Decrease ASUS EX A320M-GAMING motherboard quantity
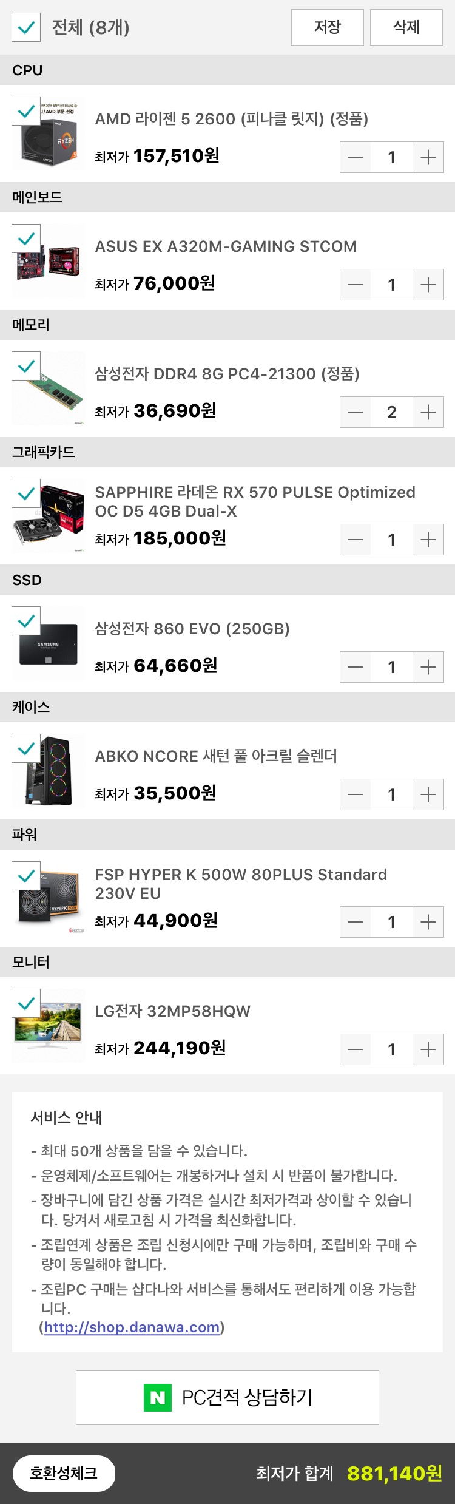This screenshot has width=455, height=1504. click(356, 285)
